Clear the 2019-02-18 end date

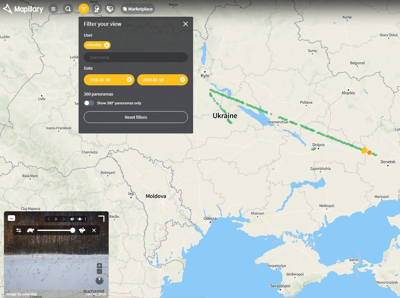click(183, 79)
